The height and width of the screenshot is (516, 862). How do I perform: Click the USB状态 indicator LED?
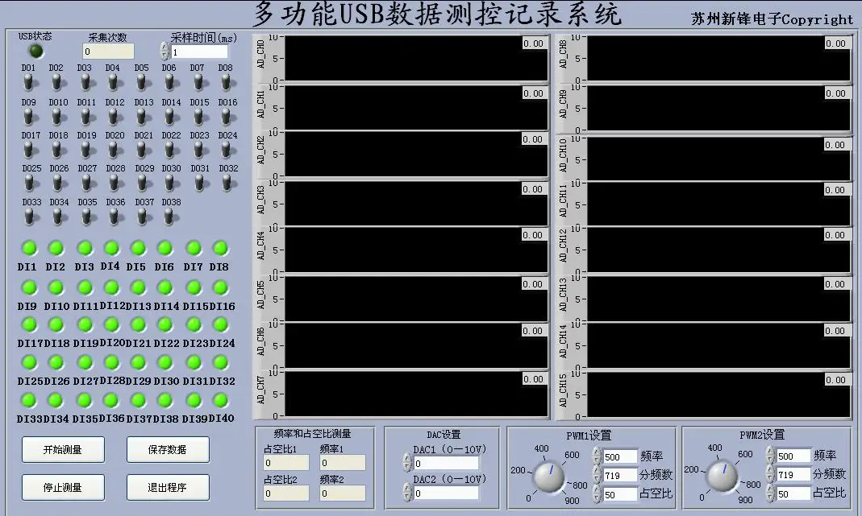(35, 52)
